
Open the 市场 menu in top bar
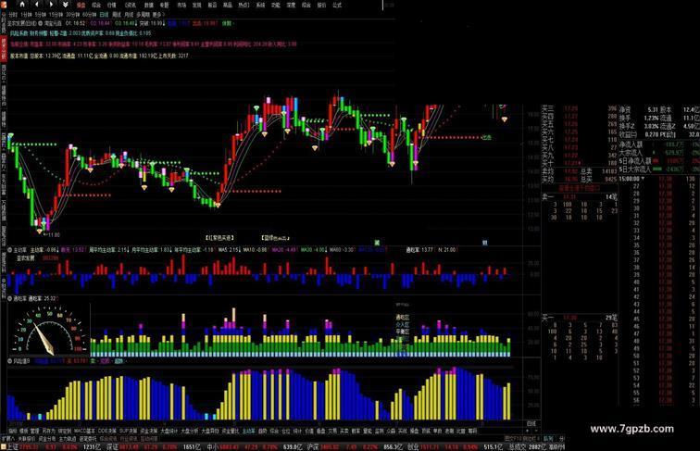click(x=181, y=6)
